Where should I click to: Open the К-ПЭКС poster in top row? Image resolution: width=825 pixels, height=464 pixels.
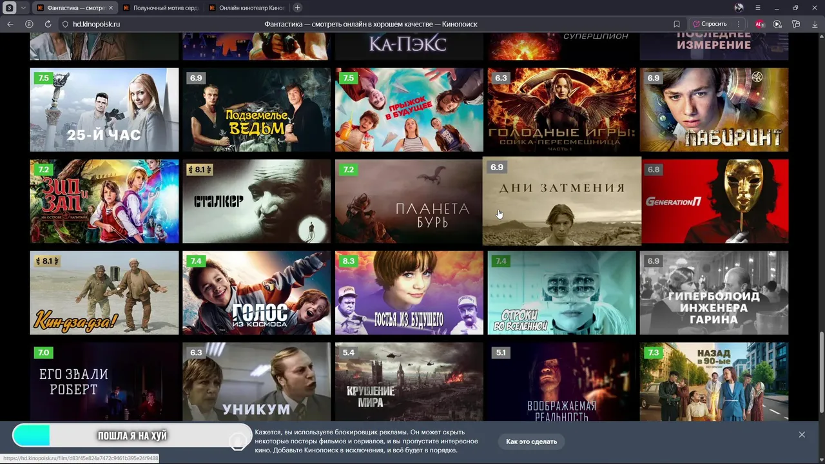tap(409, 48)
